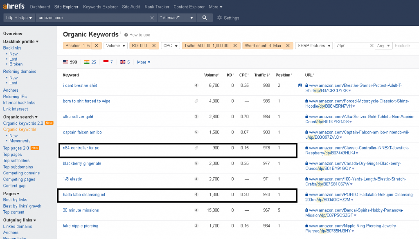Click the search magnifier button
Image resolution: width=419 pixels, height=239 pixels.
coord(205,18)
